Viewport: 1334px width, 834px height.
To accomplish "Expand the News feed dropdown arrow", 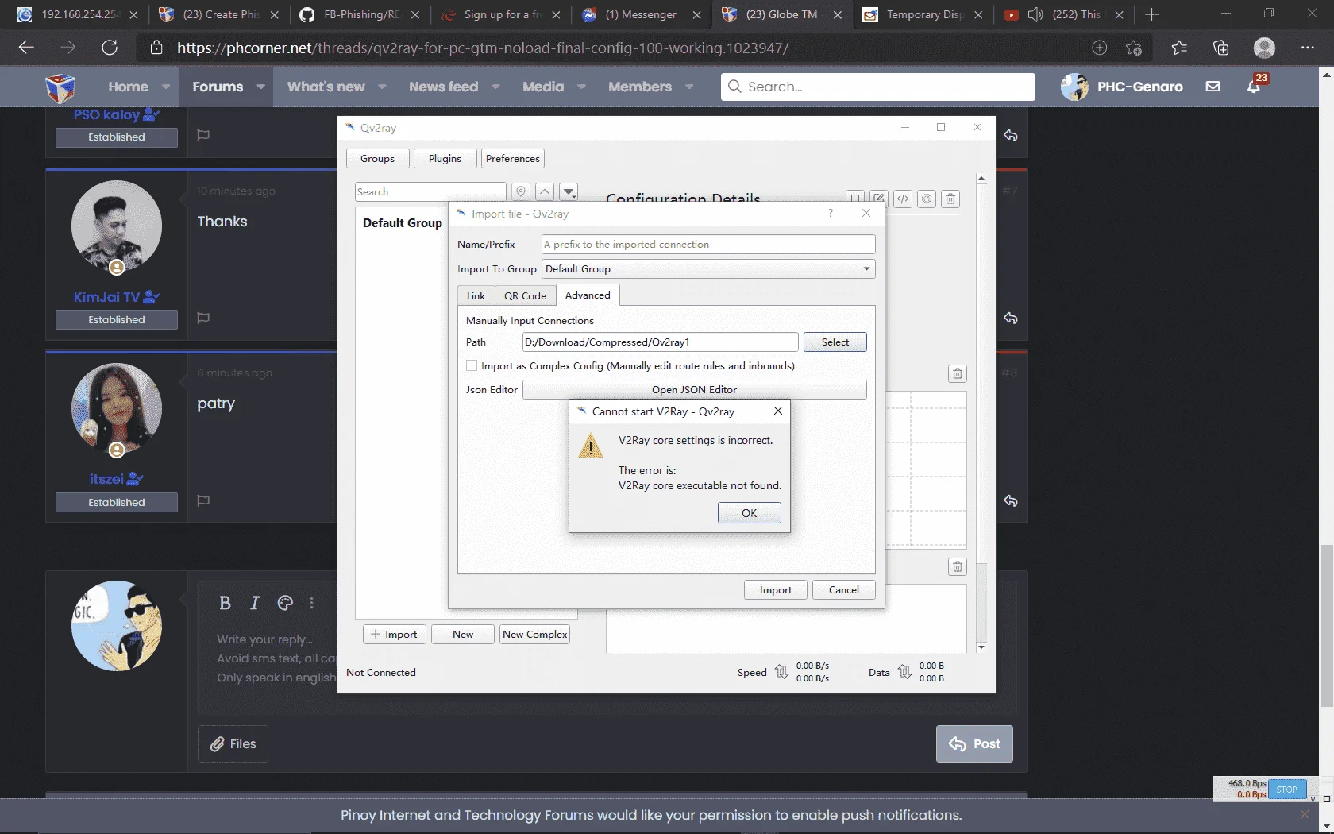I will [x=495, y=87].
